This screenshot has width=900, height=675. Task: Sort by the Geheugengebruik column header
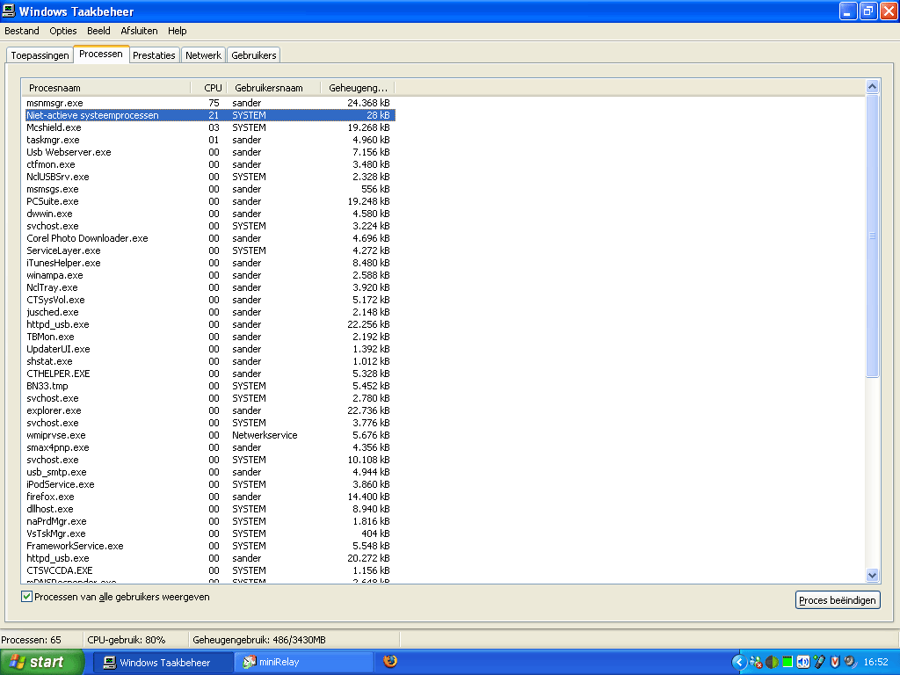(358, 88)
